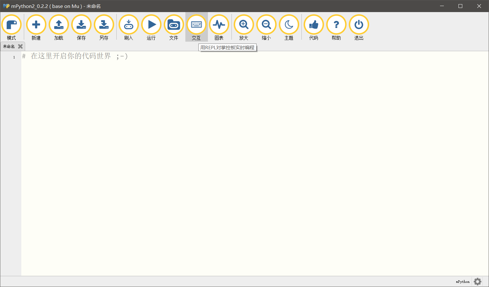The width and height of the screenshot is (489, 287).
Task: Open 帮助 help
Action: [x=336, y=27]
